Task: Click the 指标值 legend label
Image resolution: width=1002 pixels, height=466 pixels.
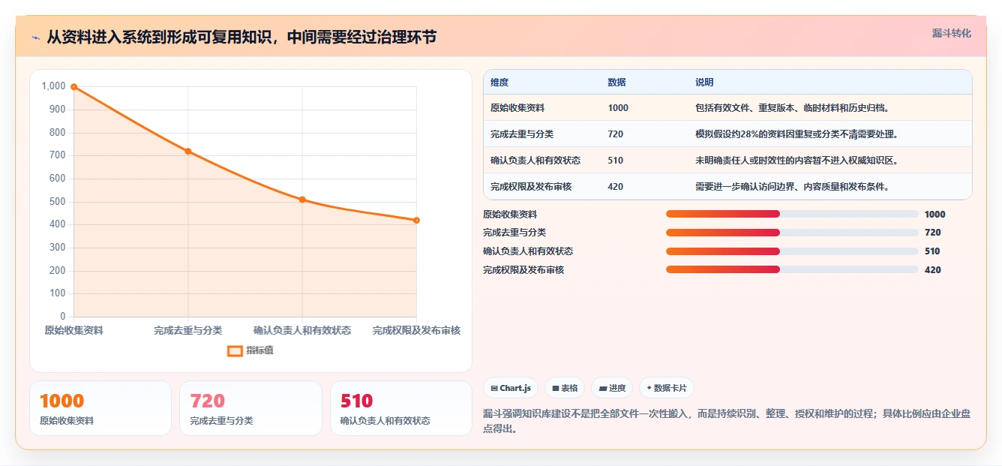Action: (x=259, y=350)
